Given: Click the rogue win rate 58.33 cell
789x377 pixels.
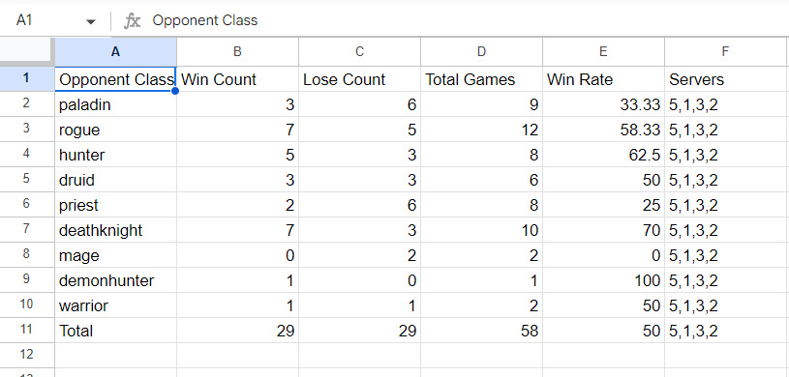Looking at the screenshot, I should (603, 130).
